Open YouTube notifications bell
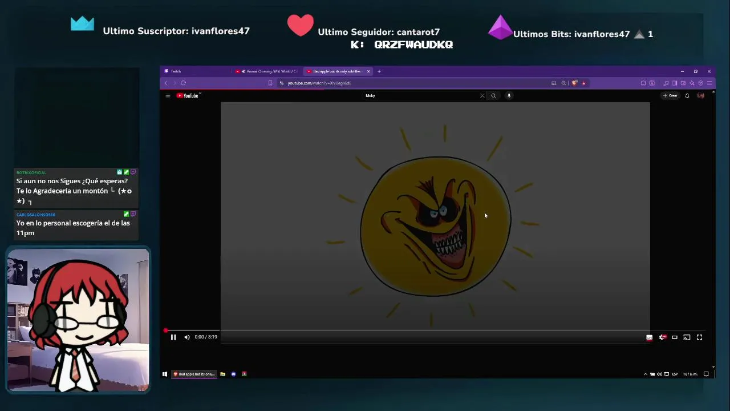 tap(687, 96)
